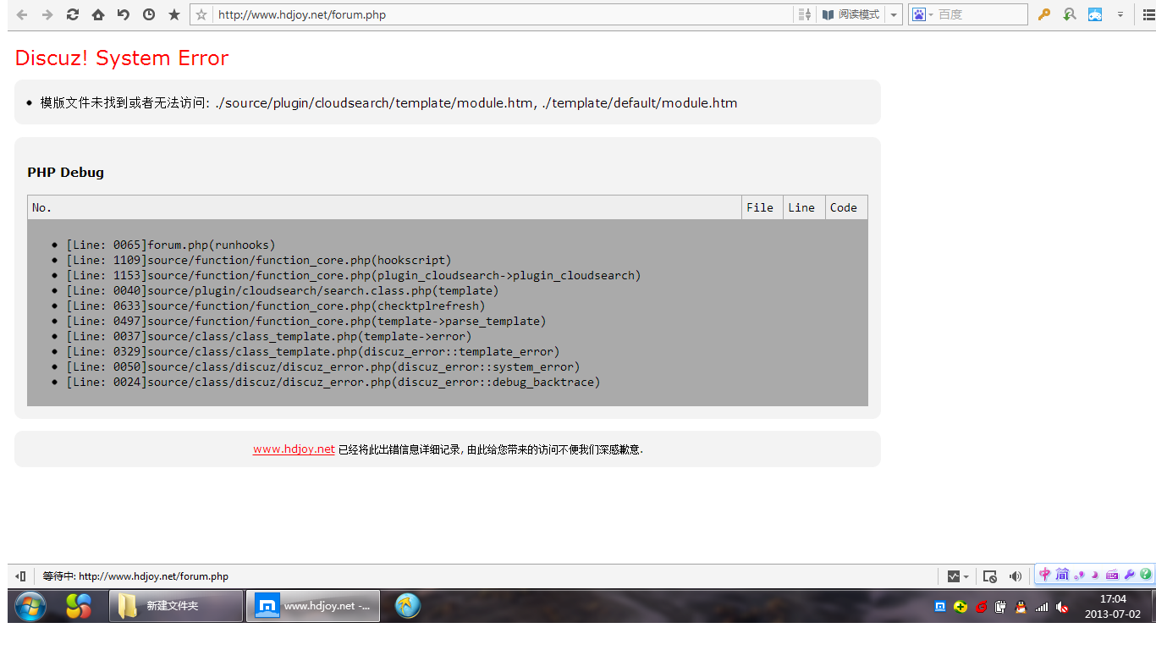
Task: Click the IME punctuation mode icon
Action: [1080, 575]
